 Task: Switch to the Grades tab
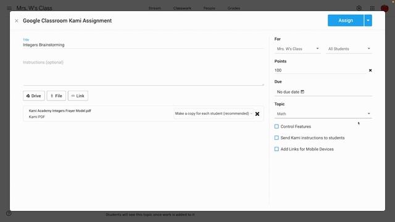pos(234,8)
